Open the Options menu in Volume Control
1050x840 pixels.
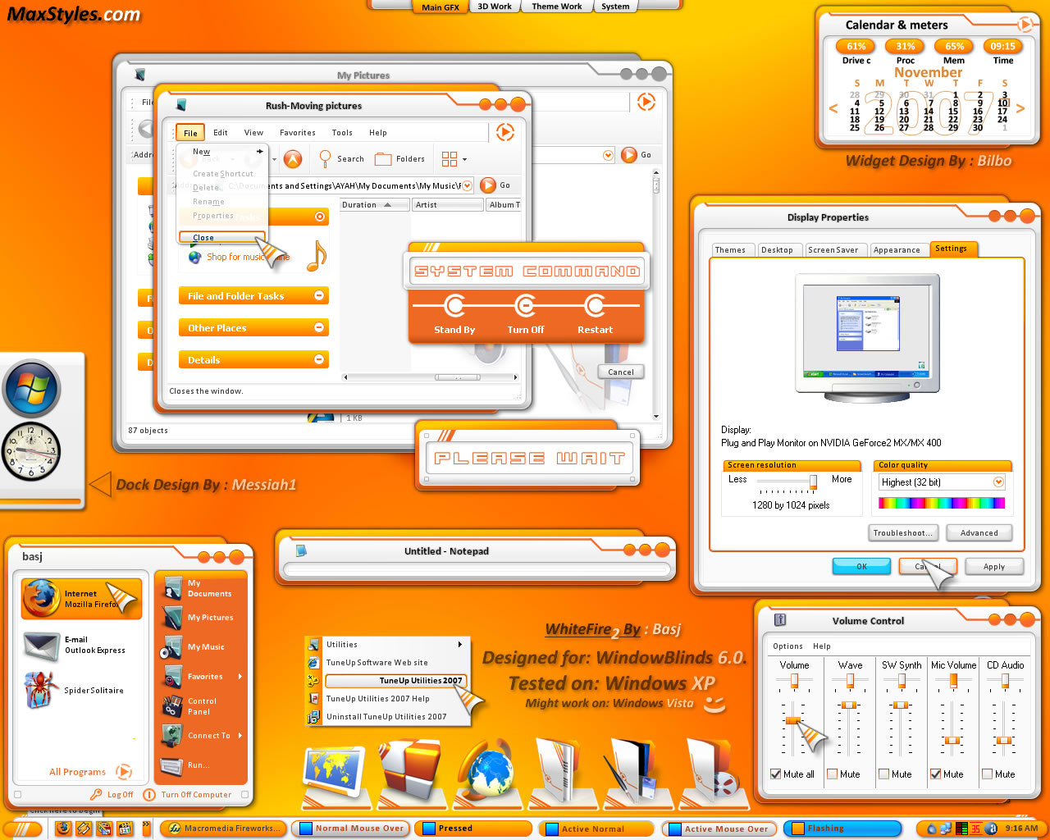tap(787, 646)
